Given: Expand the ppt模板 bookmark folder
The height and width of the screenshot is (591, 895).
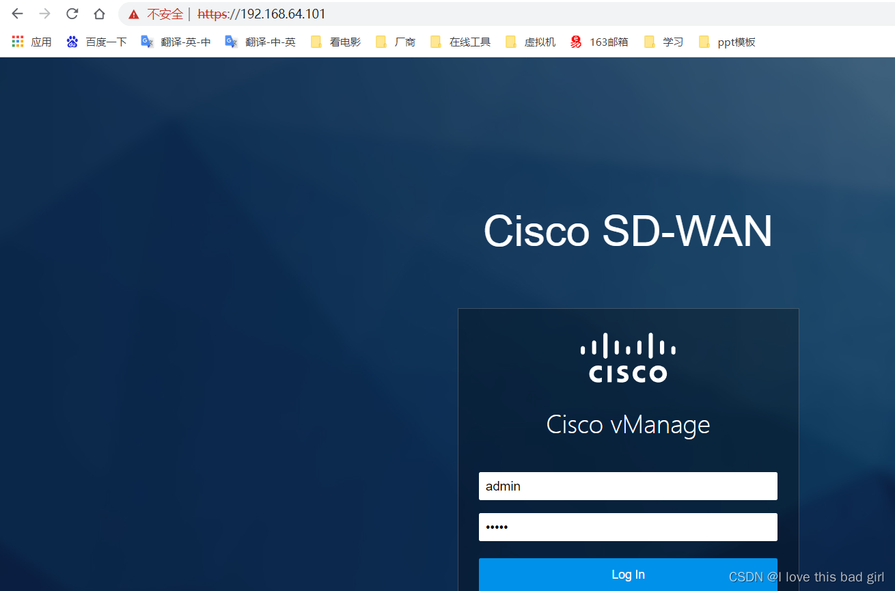Looking at the screenshot, I should point(727,42).
